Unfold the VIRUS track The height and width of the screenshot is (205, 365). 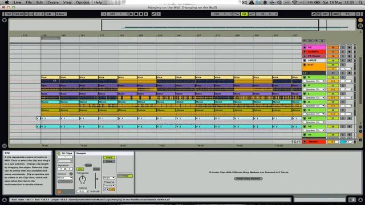click(305, 60)
